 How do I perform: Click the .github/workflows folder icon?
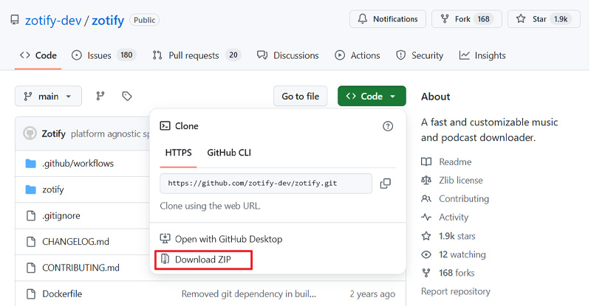click(30, 164)
